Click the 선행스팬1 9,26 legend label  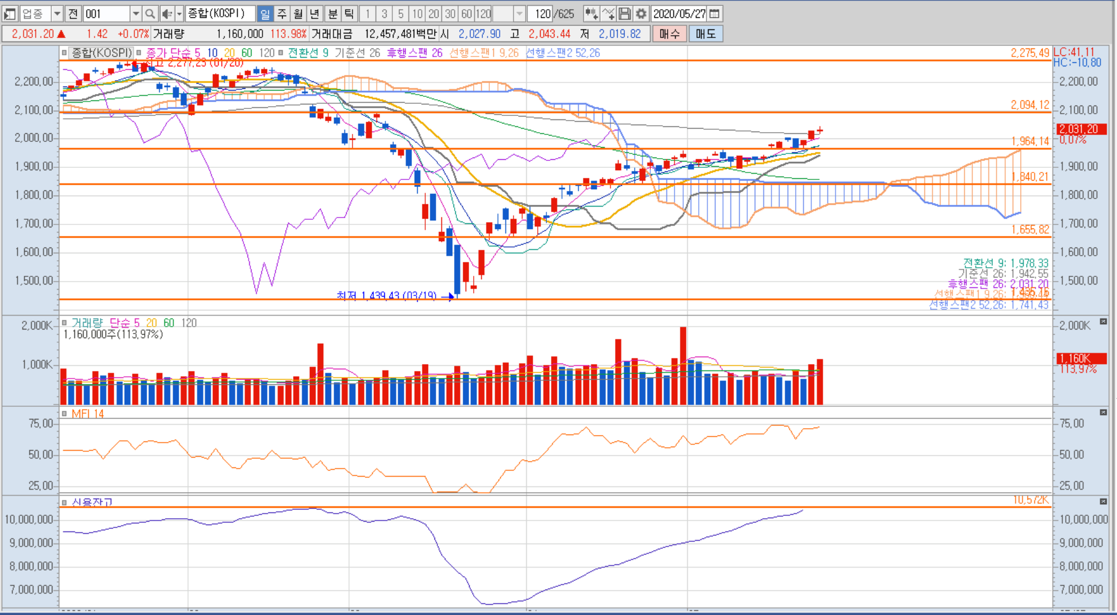tap(483, 53)
